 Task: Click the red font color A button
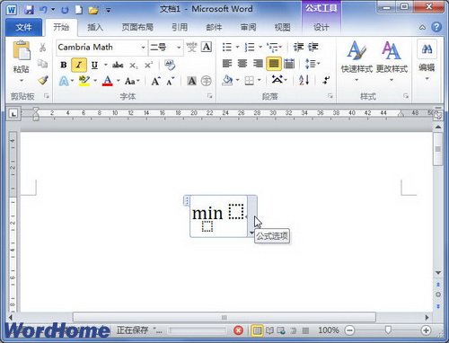point(108,81)
